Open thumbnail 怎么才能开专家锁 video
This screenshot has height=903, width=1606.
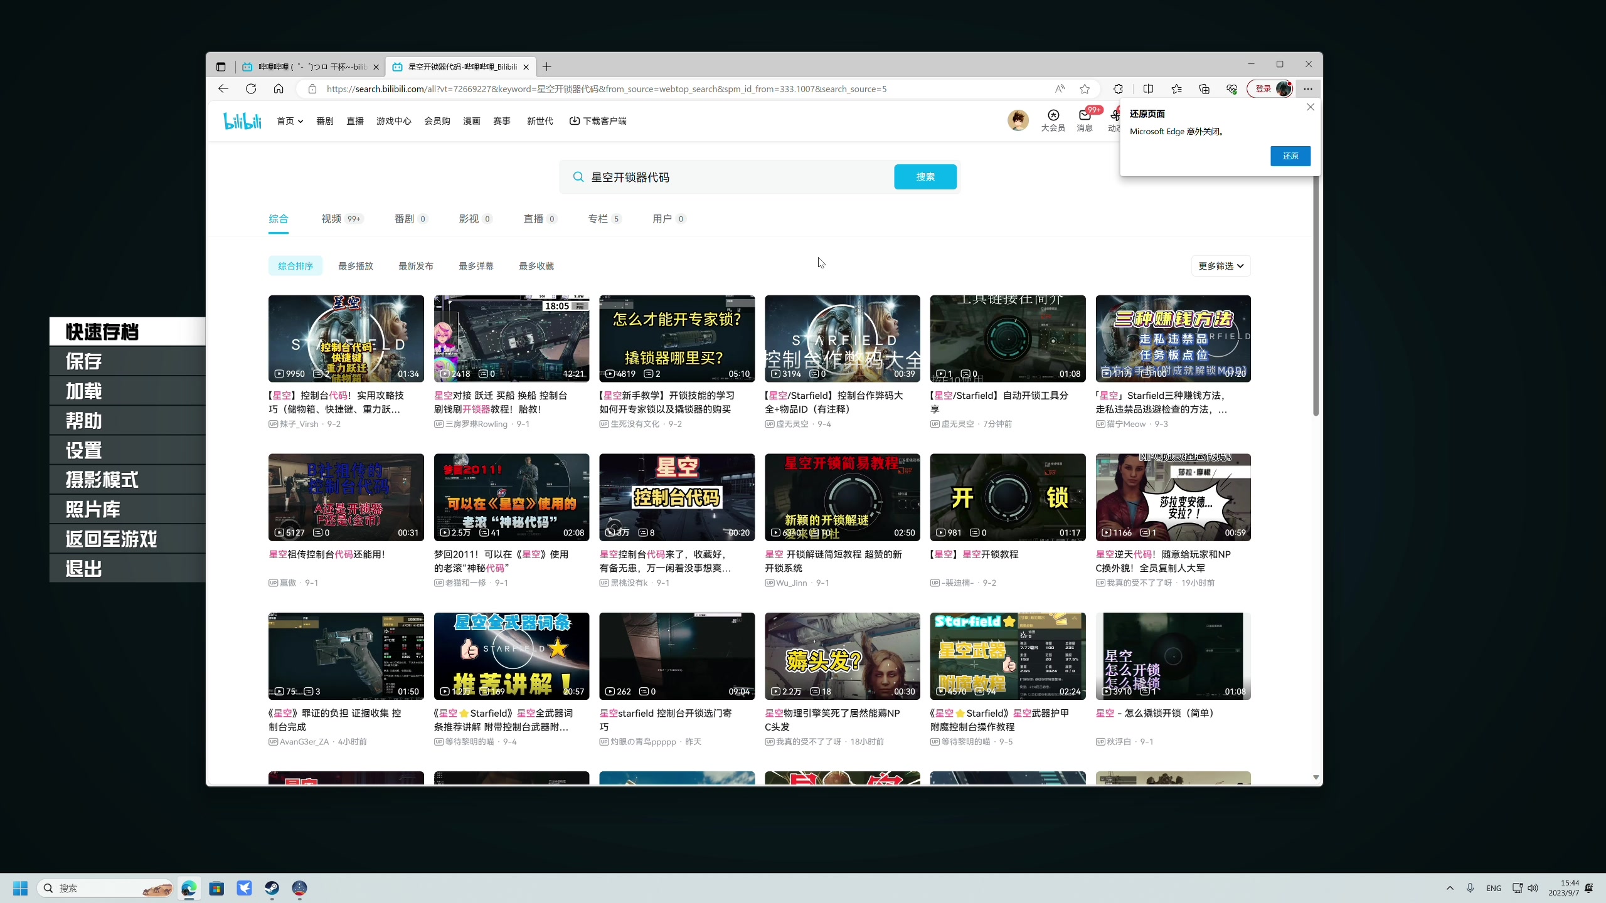tap(677, 339)
